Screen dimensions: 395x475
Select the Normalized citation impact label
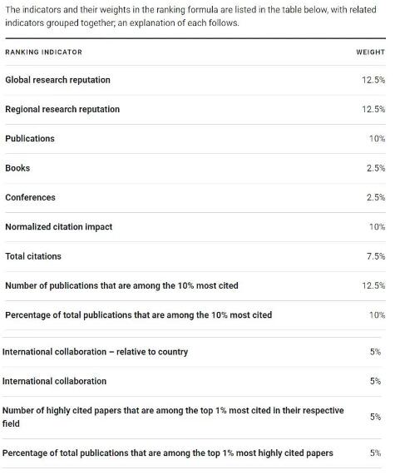59,226
